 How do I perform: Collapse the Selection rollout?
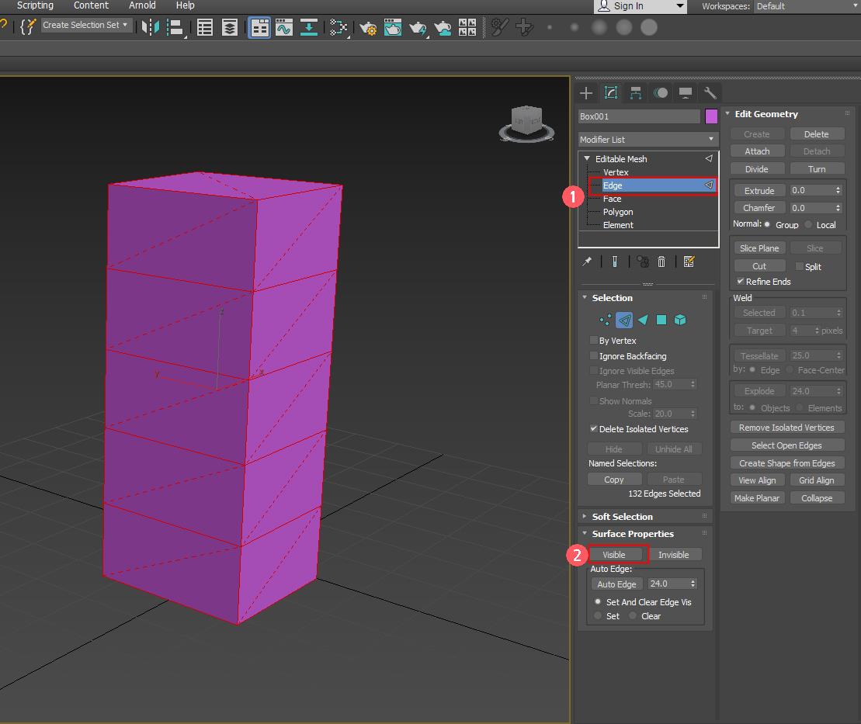(585, 297)
